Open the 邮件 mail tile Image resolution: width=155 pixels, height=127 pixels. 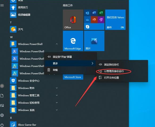pos(115,20)
